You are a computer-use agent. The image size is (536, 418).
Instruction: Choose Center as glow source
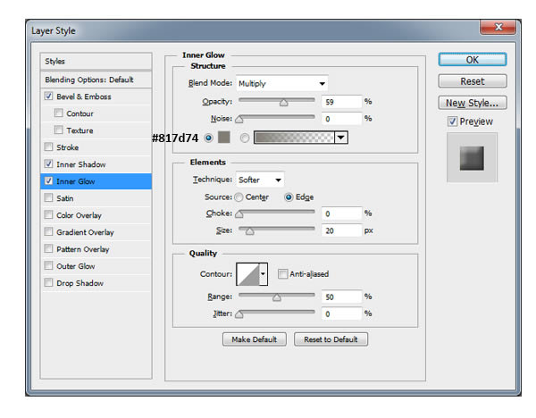[x=239, y=197]
